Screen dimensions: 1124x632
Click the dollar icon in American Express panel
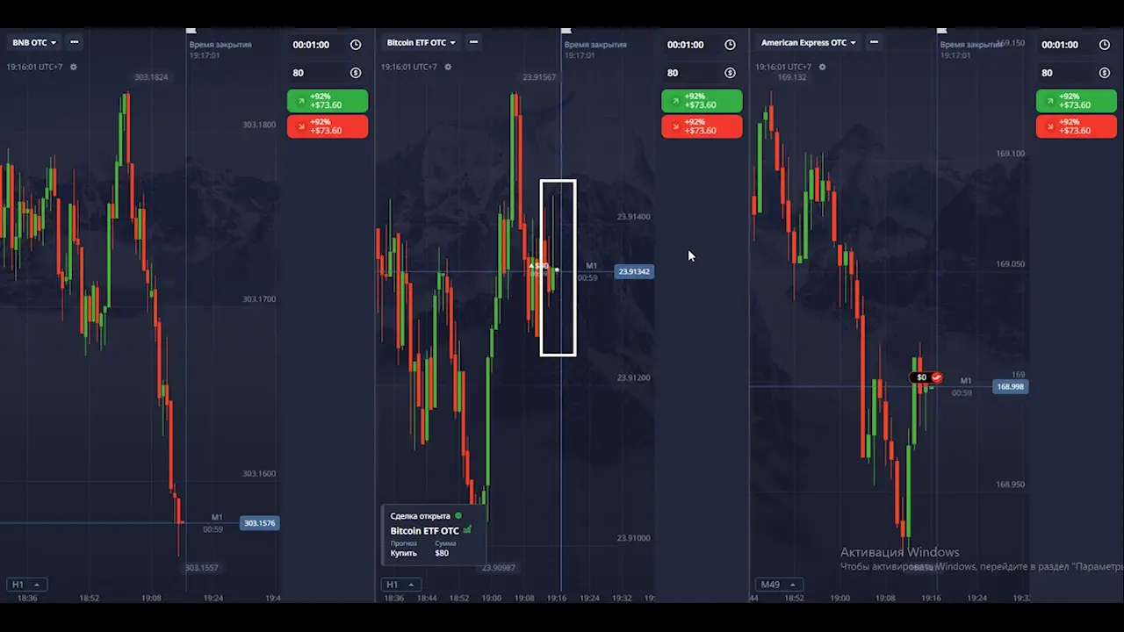click(1104, 73)
